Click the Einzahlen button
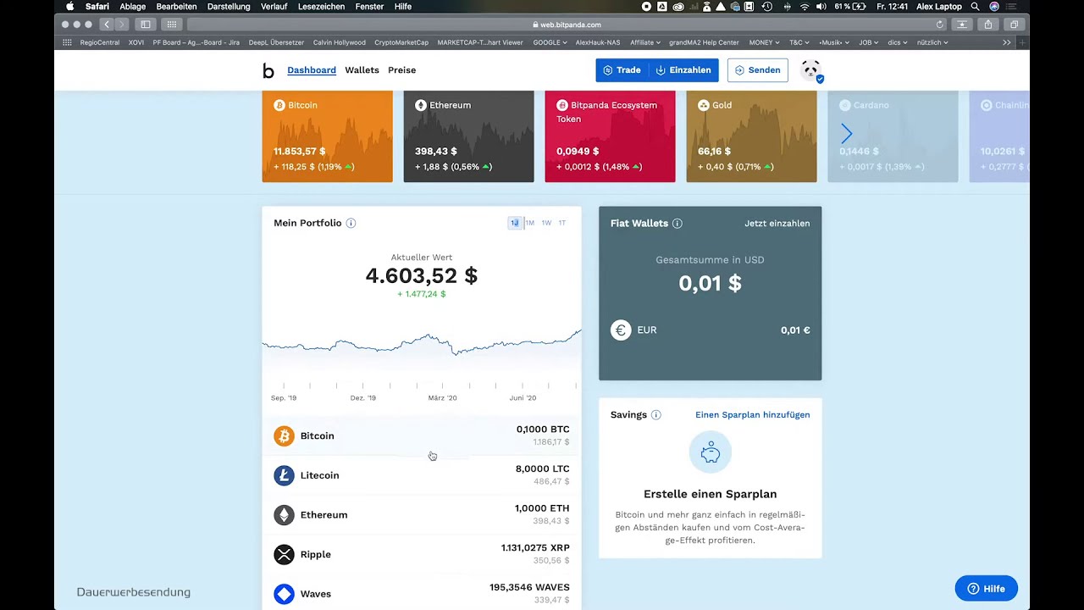 coord(683,70)
